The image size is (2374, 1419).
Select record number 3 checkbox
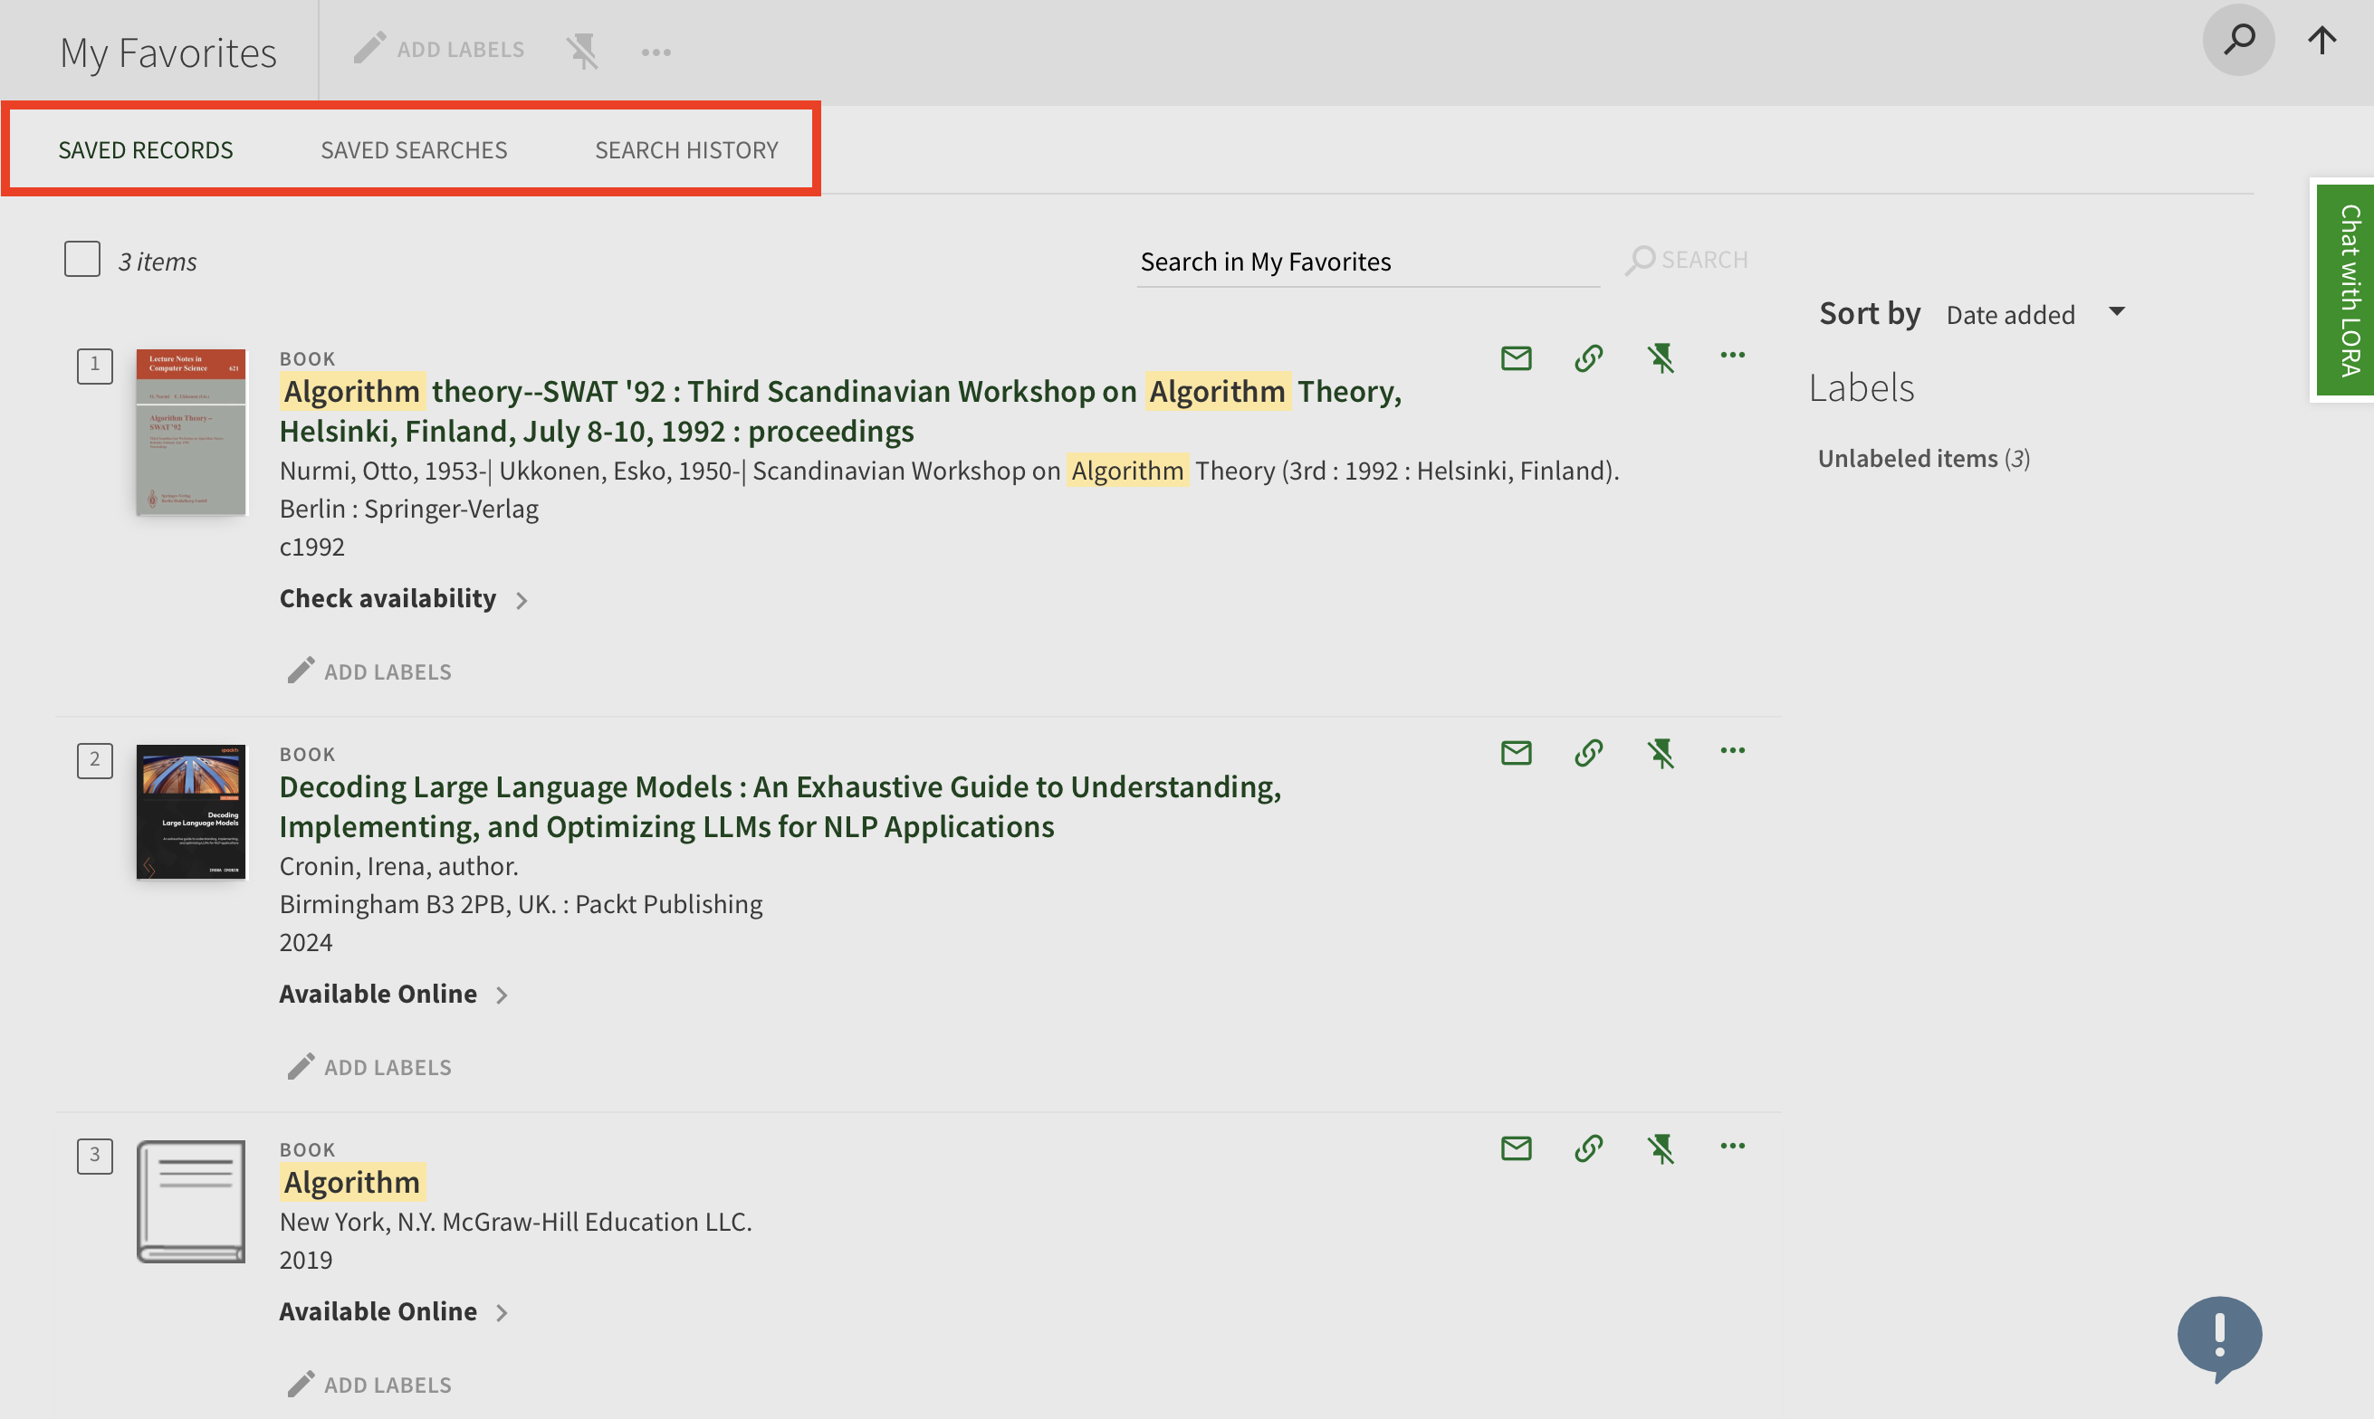pos(95,1155)
